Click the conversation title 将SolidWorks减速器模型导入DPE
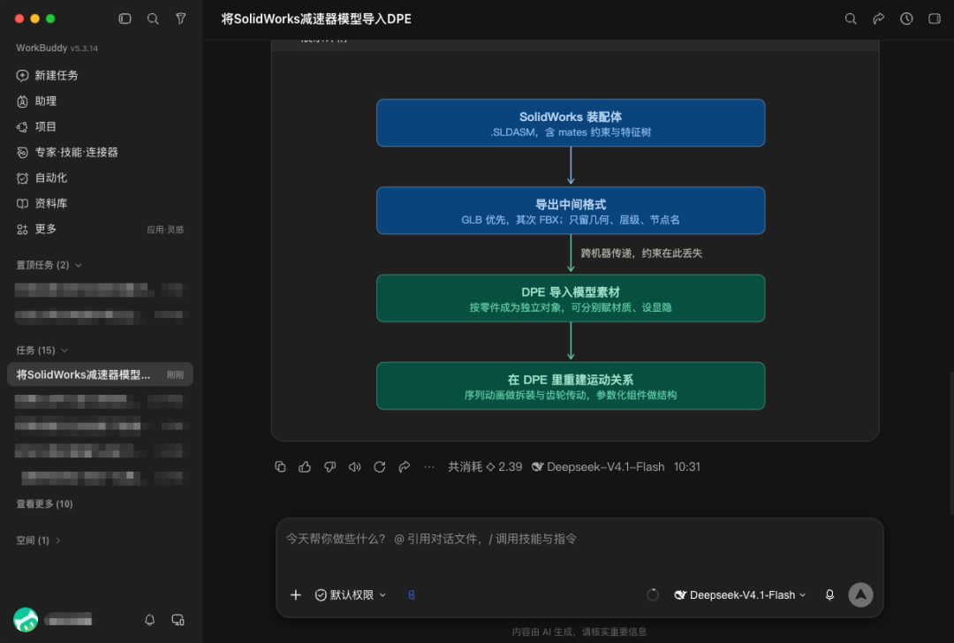Image resolution: width=954 pixels, height=643 pixels. (x=316, y=19)
